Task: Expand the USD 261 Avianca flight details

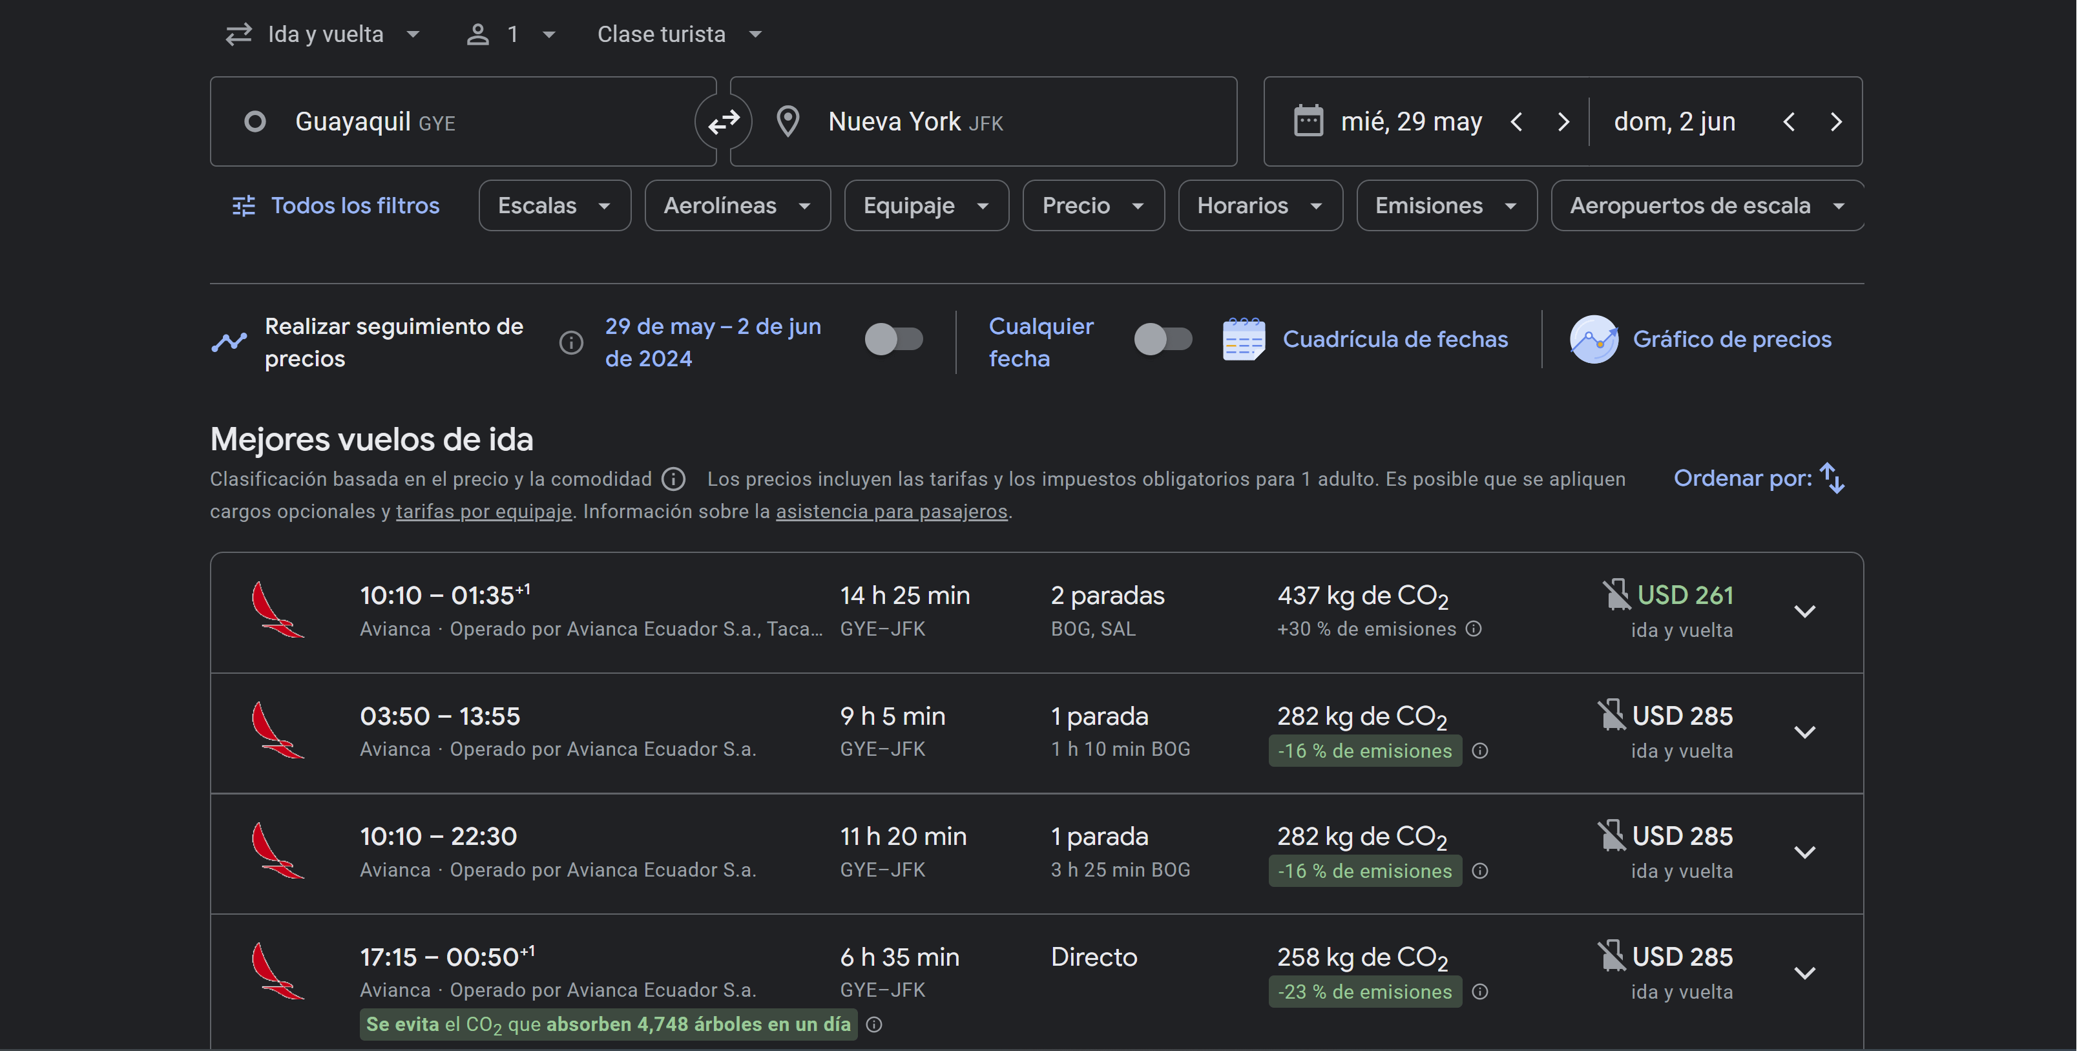Action: pyautogui.click(x=1804, y=612)
